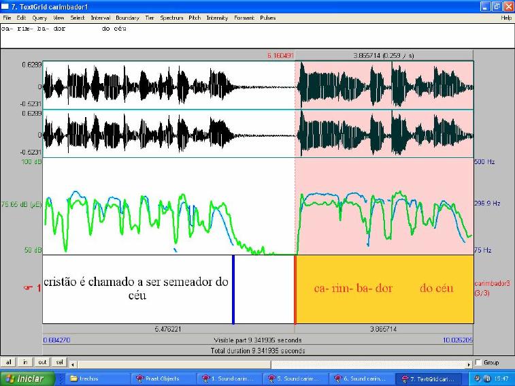Play the 3.865714 selection bar below tier

384,329
